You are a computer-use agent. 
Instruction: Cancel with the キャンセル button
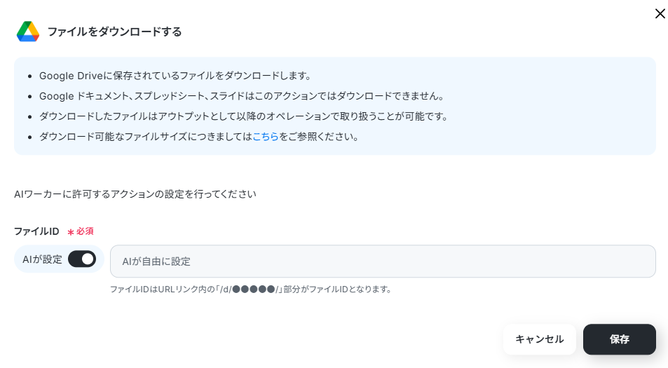(x=539, y=339)
